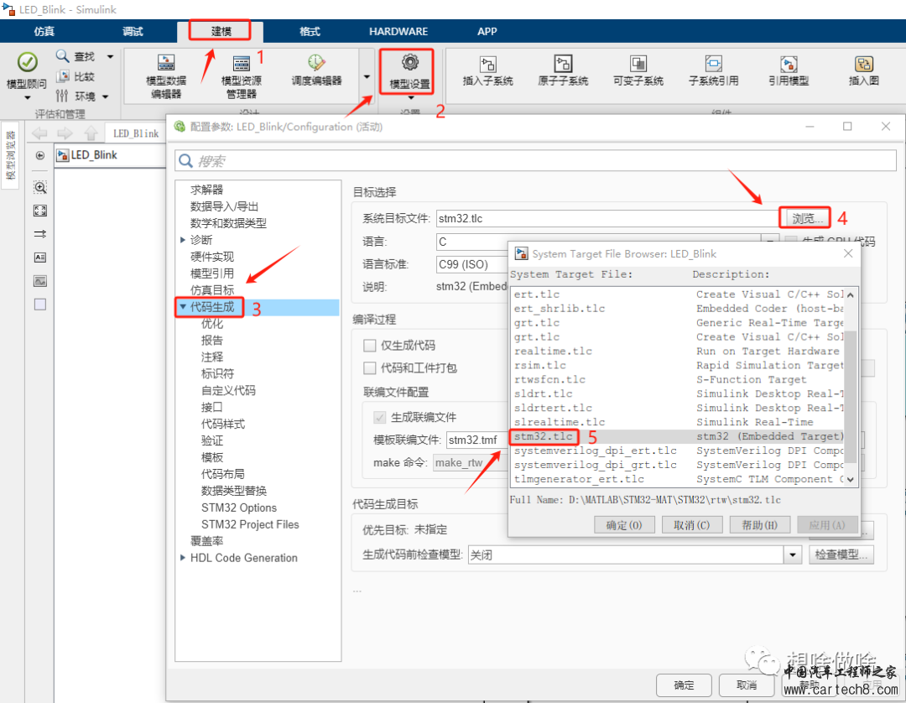Open the 模型设置 dropdown arrow below the gear
Screen dimensions: 906x703
[411, 98]
